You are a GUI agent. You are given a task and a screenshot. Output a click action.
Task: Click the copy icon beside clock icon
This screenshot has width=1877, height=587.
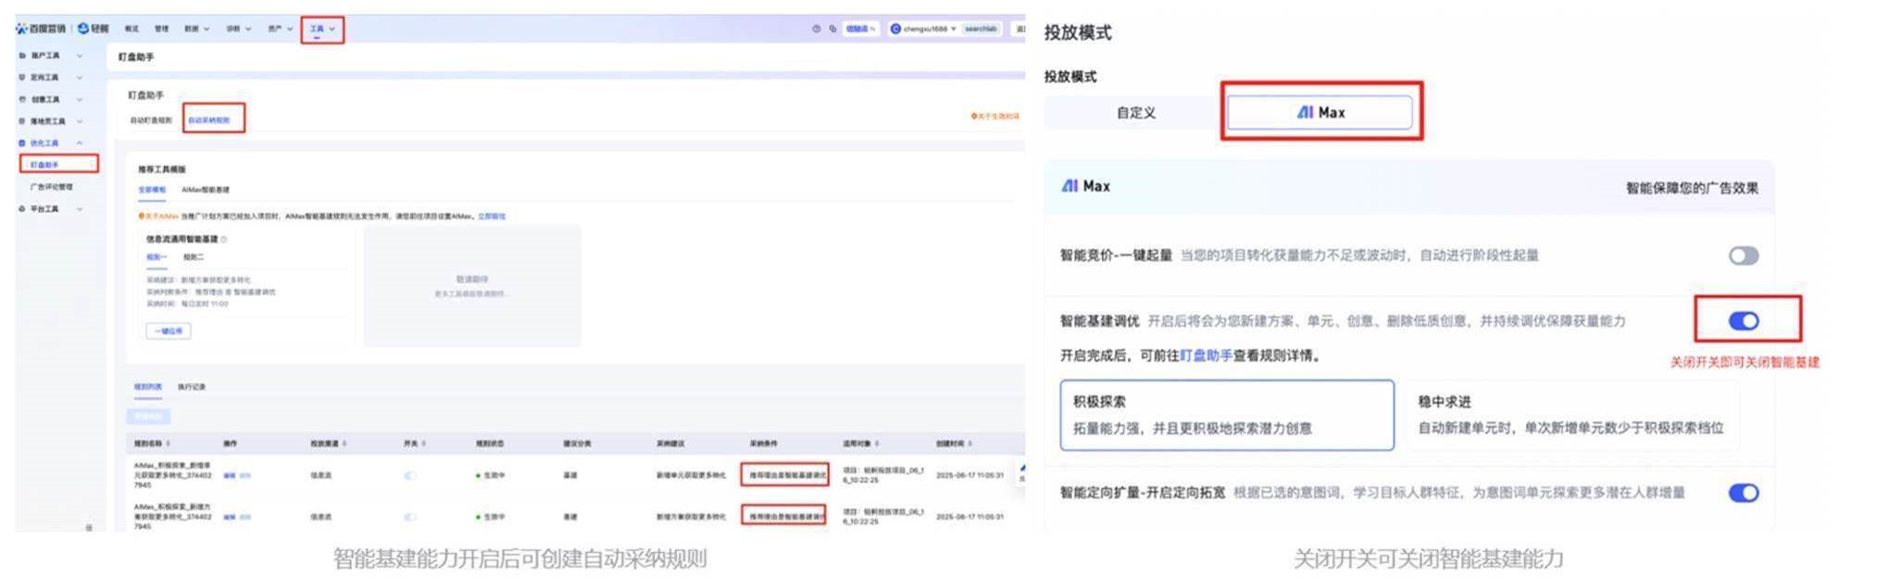point(832,29)
